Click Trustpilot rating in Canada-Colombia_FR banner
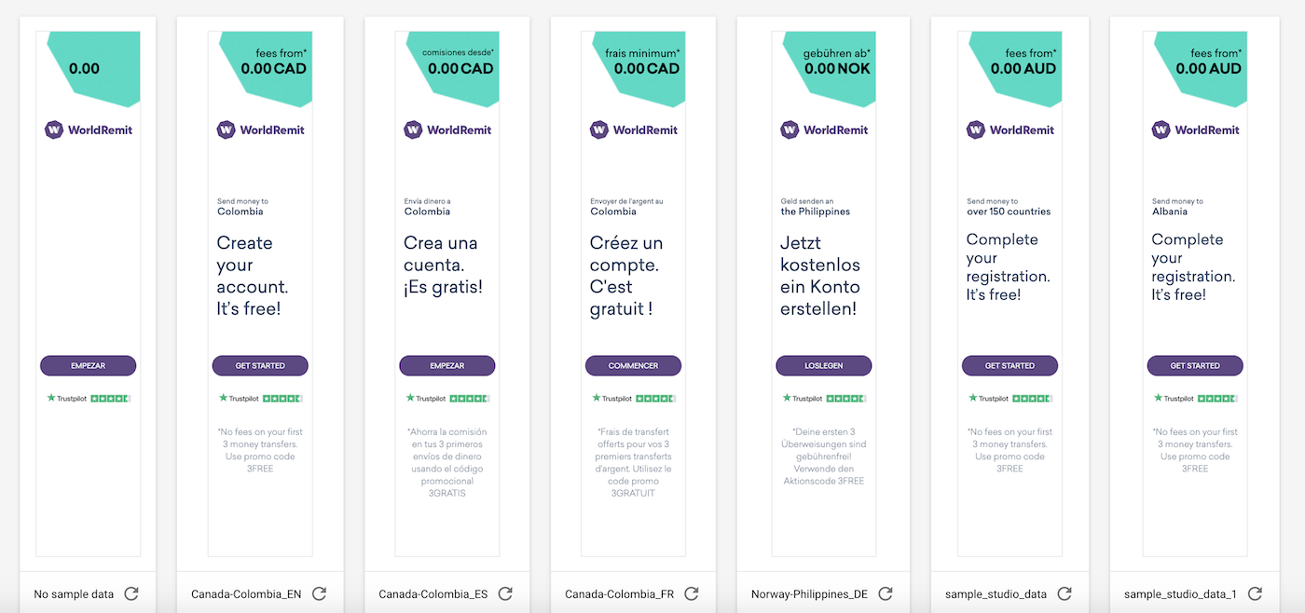 click(634, 398)
